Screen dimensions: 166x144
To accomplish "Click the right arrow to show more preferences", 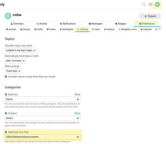I will coord(160,29).
